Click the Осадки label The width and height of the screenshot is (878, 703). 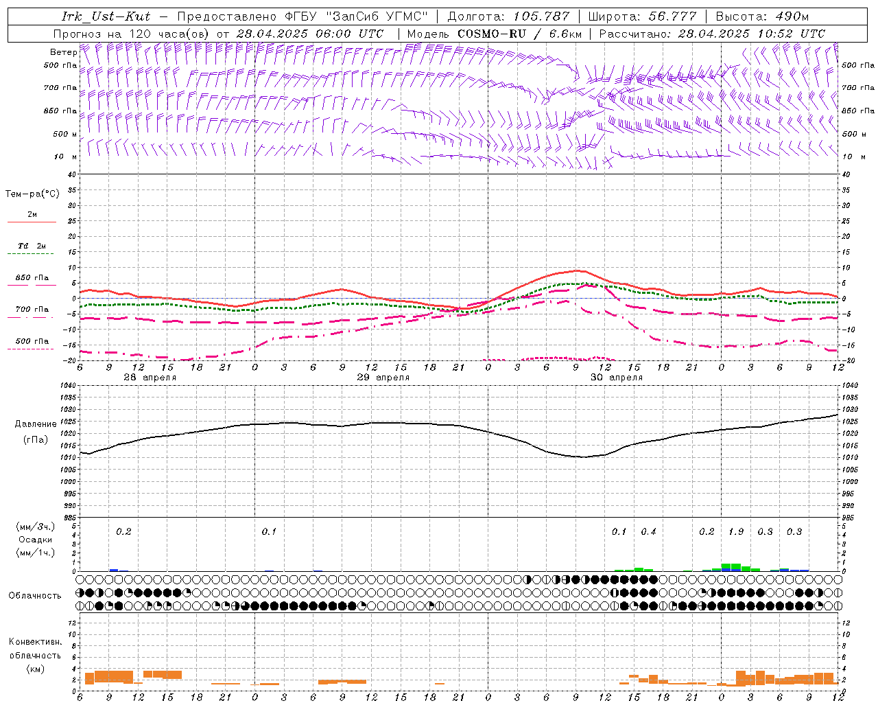[36, 540]
